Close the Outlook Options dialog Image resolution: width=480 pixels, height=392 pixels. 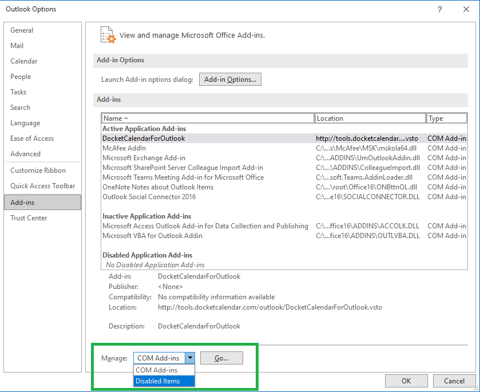(466, 9)
